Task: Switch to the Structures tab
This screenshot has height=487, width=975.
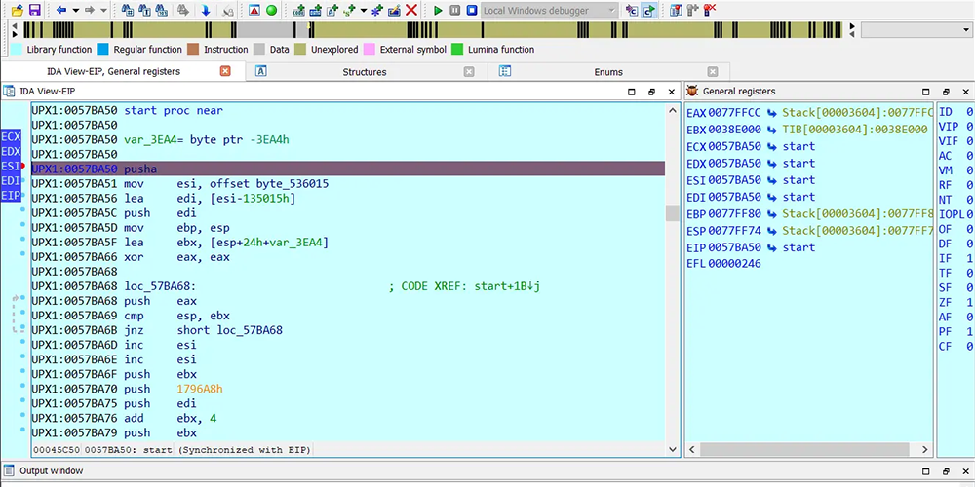Action: click(x=365, y=72)
